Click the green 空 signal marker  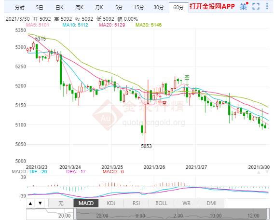[x=187, y=77]
